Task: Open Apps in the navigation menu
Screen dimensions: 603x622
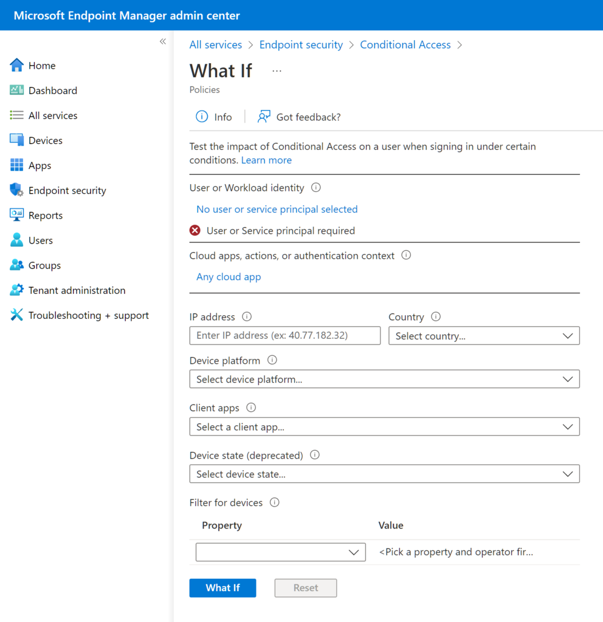Action: (40, 165)
